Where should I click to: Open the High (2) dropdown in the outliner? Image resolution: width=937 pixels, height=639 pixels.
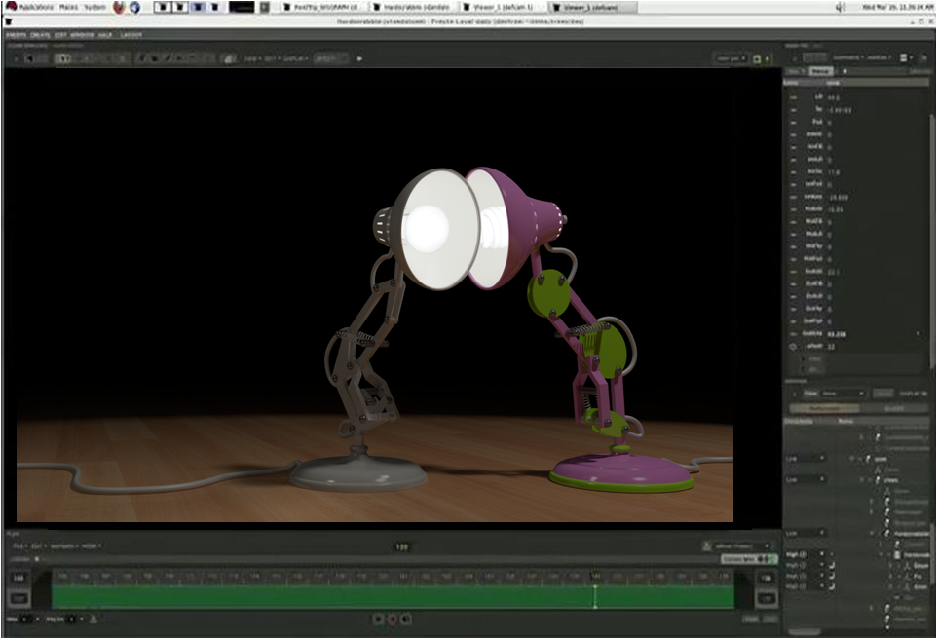(x=805, y=554)
